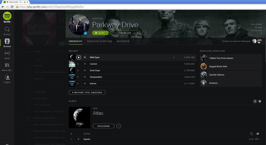
Task: Play the Wild Eyes track
Action: (79, 57)
